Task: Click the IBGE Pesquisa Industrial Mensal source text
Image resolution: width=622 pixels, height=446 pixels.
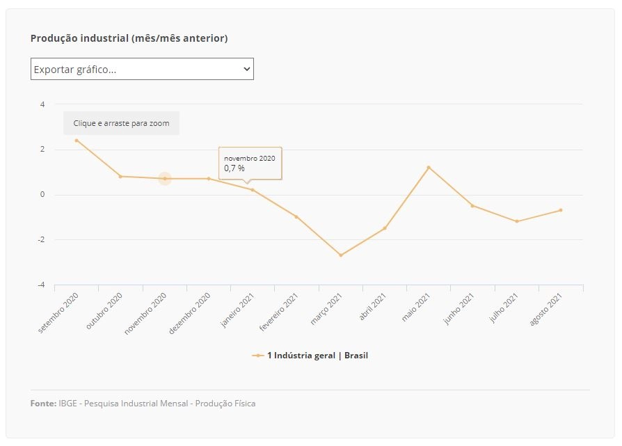Action: (x=157, y=404)
